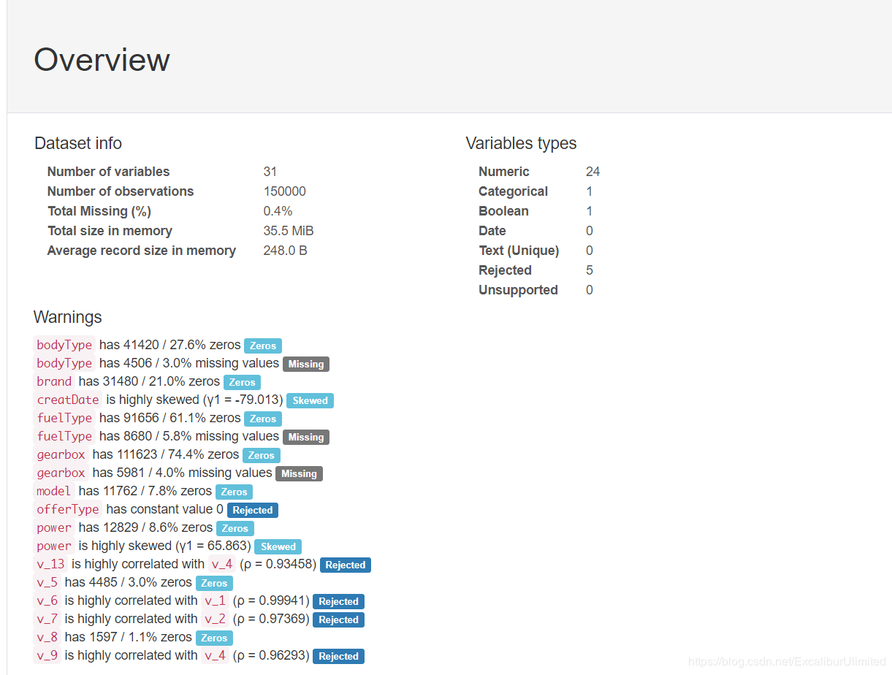Click the Number of observations label
This screenshot has height=675, width=892.
coord(121,191)
